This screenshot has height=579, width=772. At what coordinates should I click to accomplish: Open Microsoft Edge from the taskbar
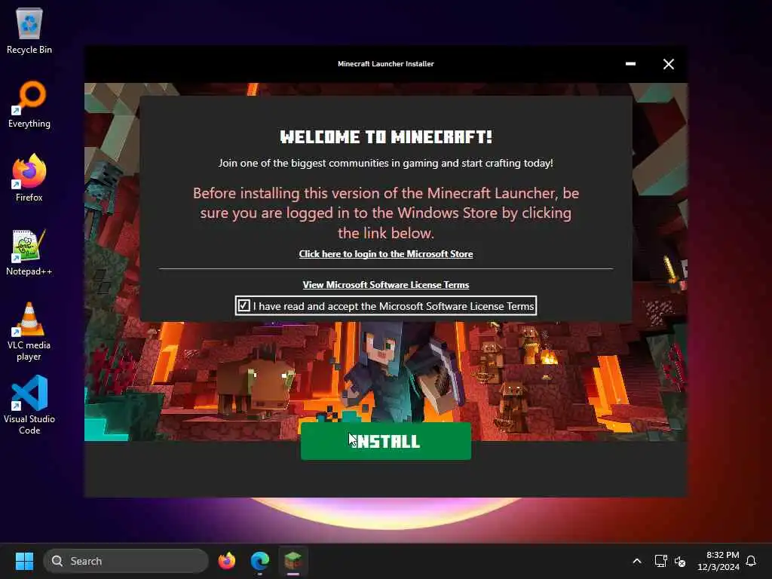(x=259, y=561)
